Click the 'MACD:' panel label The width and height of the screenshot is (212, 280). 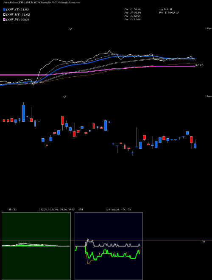pyautogui.click(x=13, y=210)
